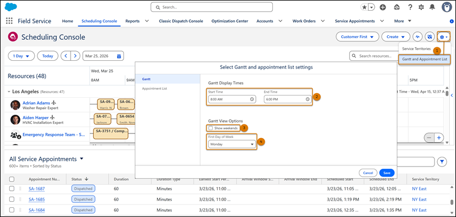456x217 pixels.
Task: Click the Salesforce cloud logo
Action: click(11, 7)
